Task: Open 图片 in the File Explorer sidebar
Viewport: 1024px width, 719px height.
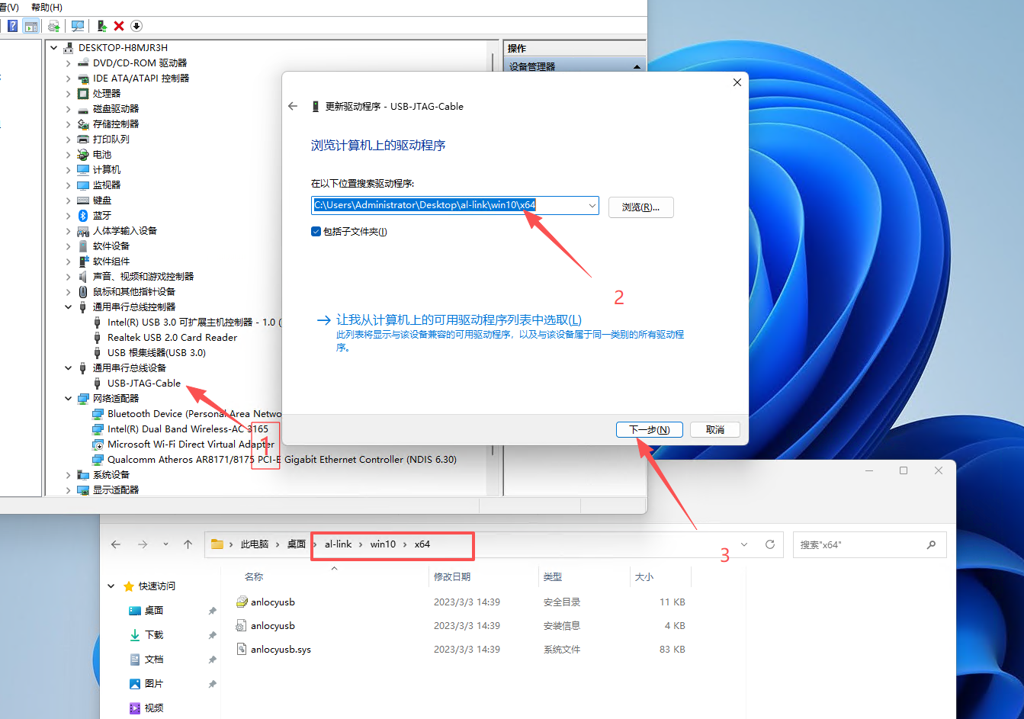Action: click(x=155, y=684)
